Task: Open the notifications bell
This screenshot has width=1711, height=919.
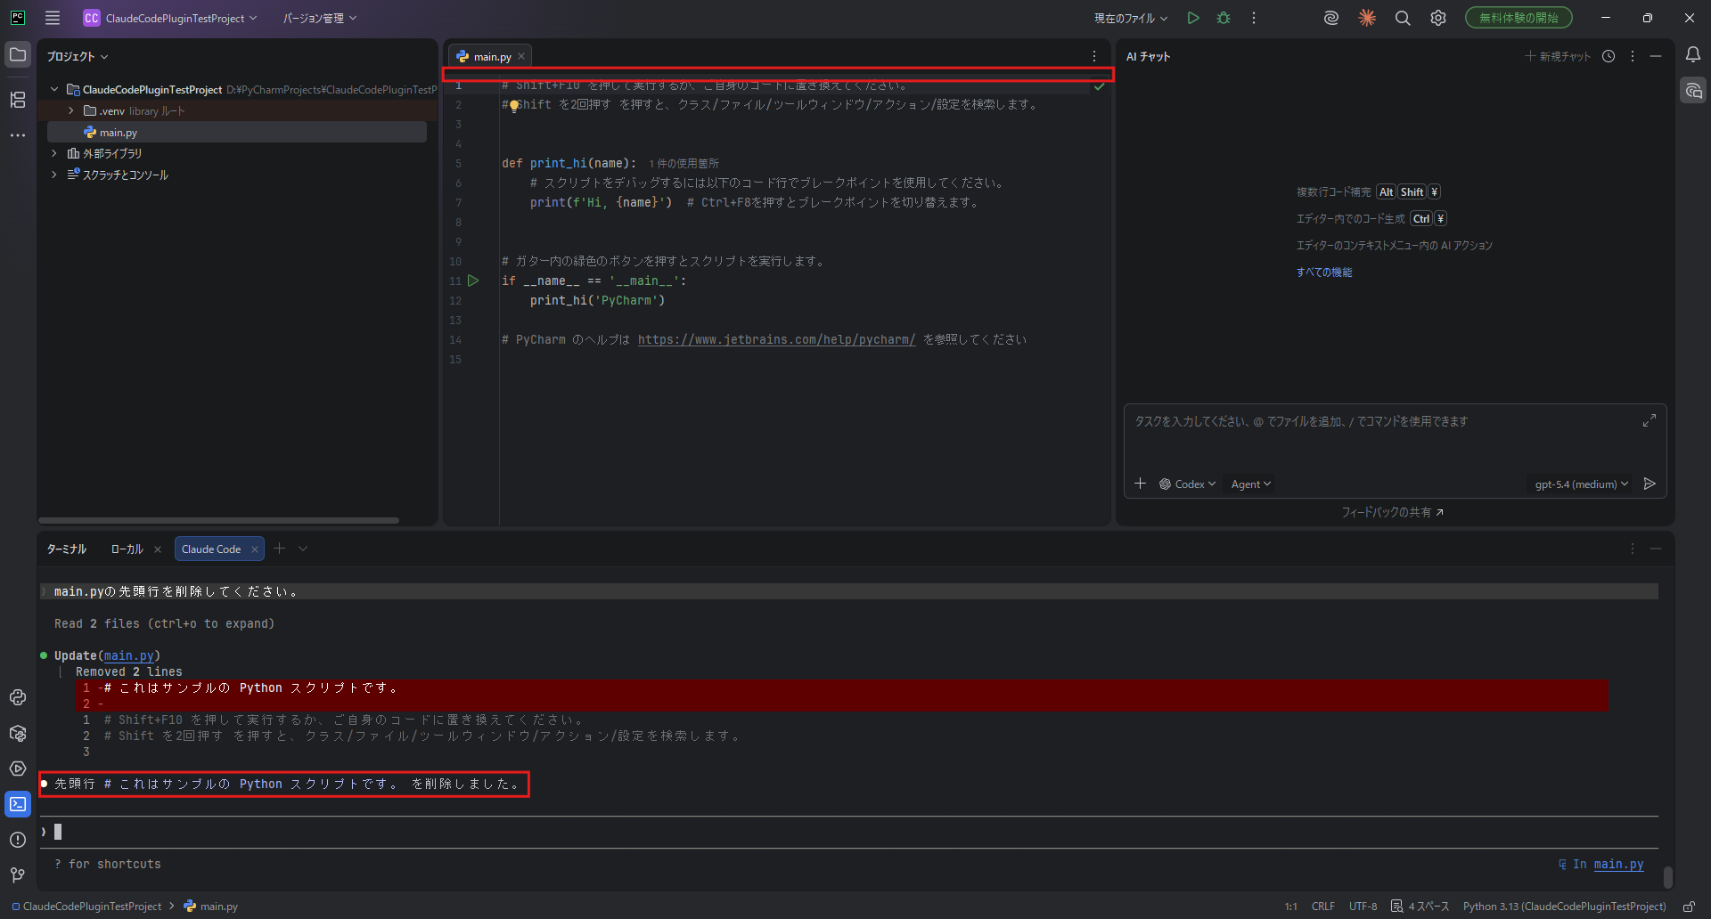Action: (1692, 55)
